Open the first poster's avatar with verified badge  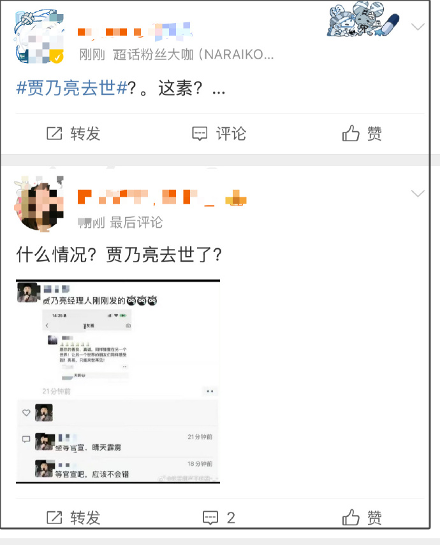(39, 37)
